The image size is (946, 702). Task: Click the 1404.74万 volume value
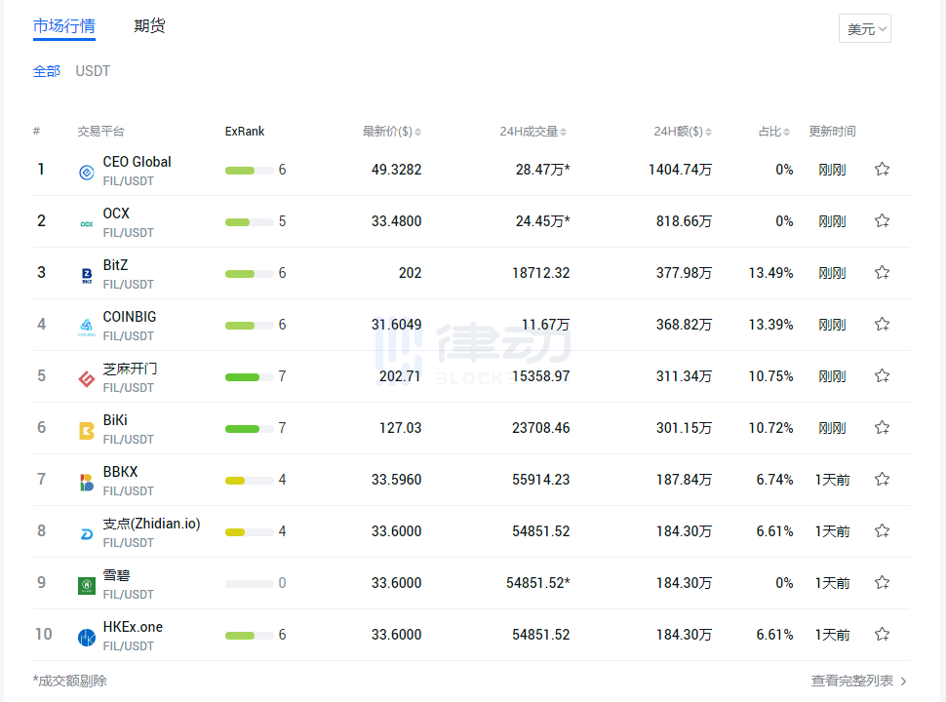tap(680, 170)
